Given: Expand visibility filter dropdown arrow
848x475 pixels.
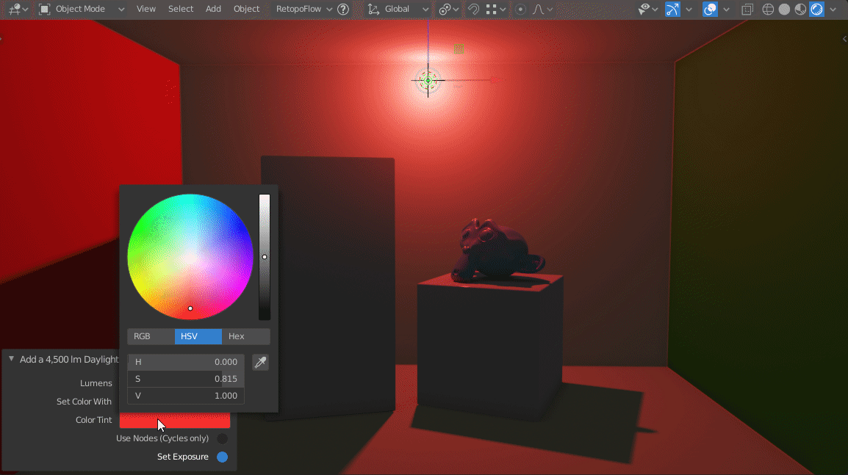Looking at the screenshot, I should coord(655,10).
